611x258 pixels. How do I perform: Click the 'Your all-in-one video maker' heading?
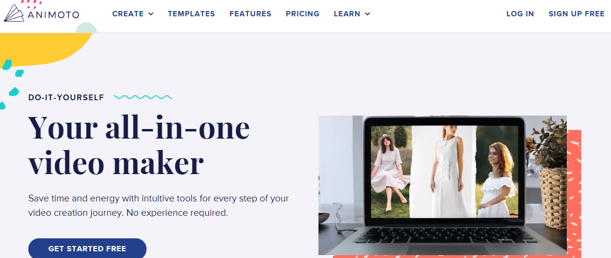coord(139,146)
